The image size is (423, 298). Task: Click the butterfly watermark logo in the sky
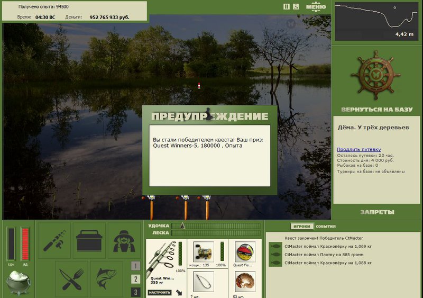(291, 23)
